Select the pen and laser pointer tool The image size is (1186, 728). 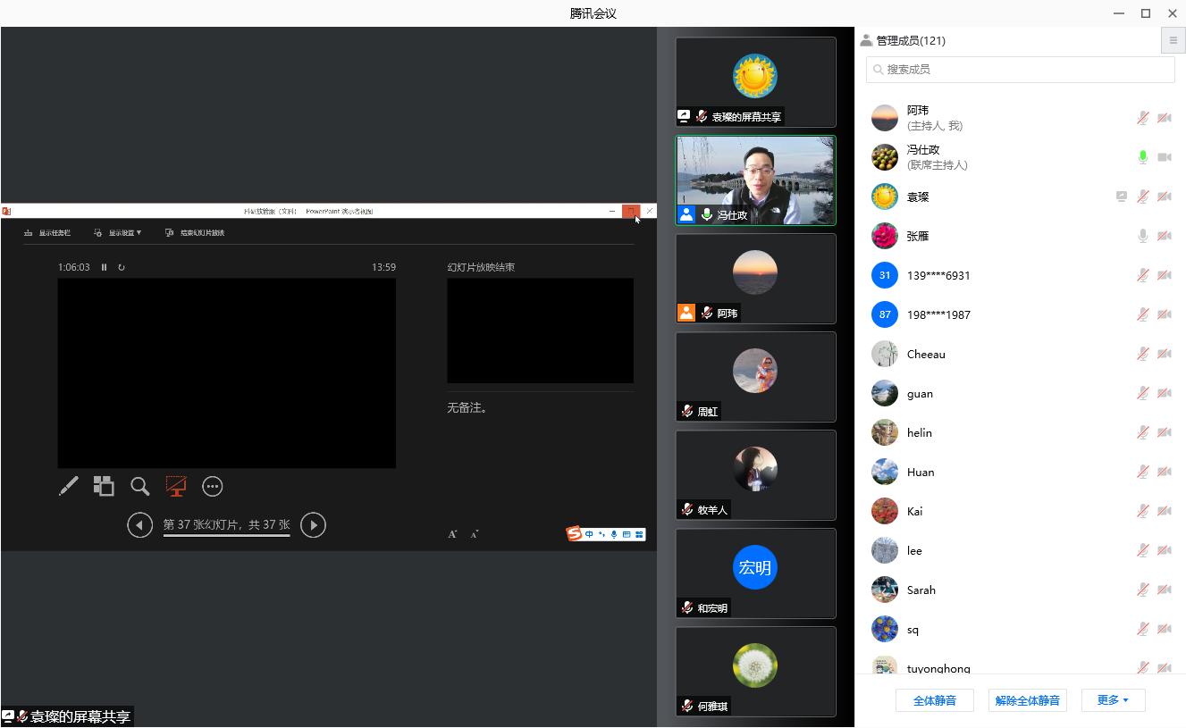[69, 486]
